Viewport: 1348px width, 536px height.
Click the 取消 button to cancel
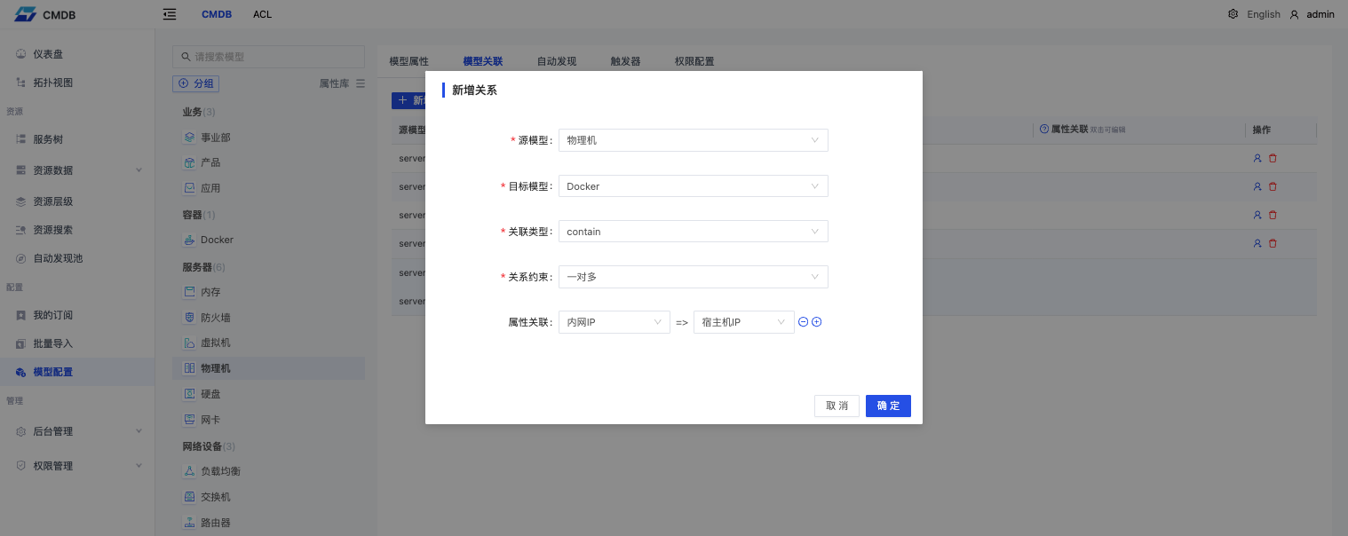pos(837,406)
